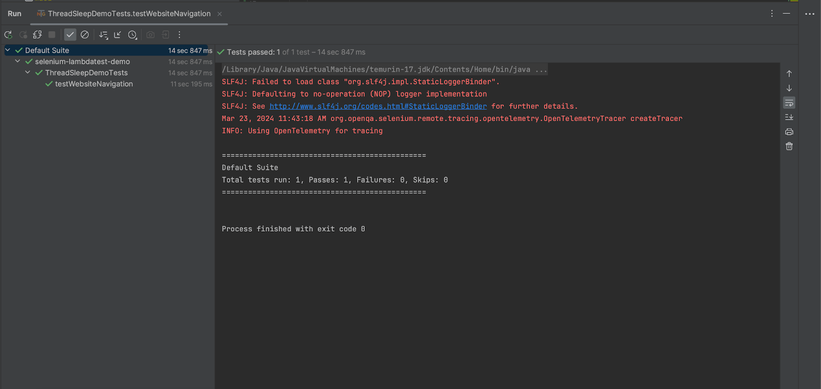Screen dimensions: 821x389
Task: Open the far-right ellipsis menu
Action: tap(810, 14)
